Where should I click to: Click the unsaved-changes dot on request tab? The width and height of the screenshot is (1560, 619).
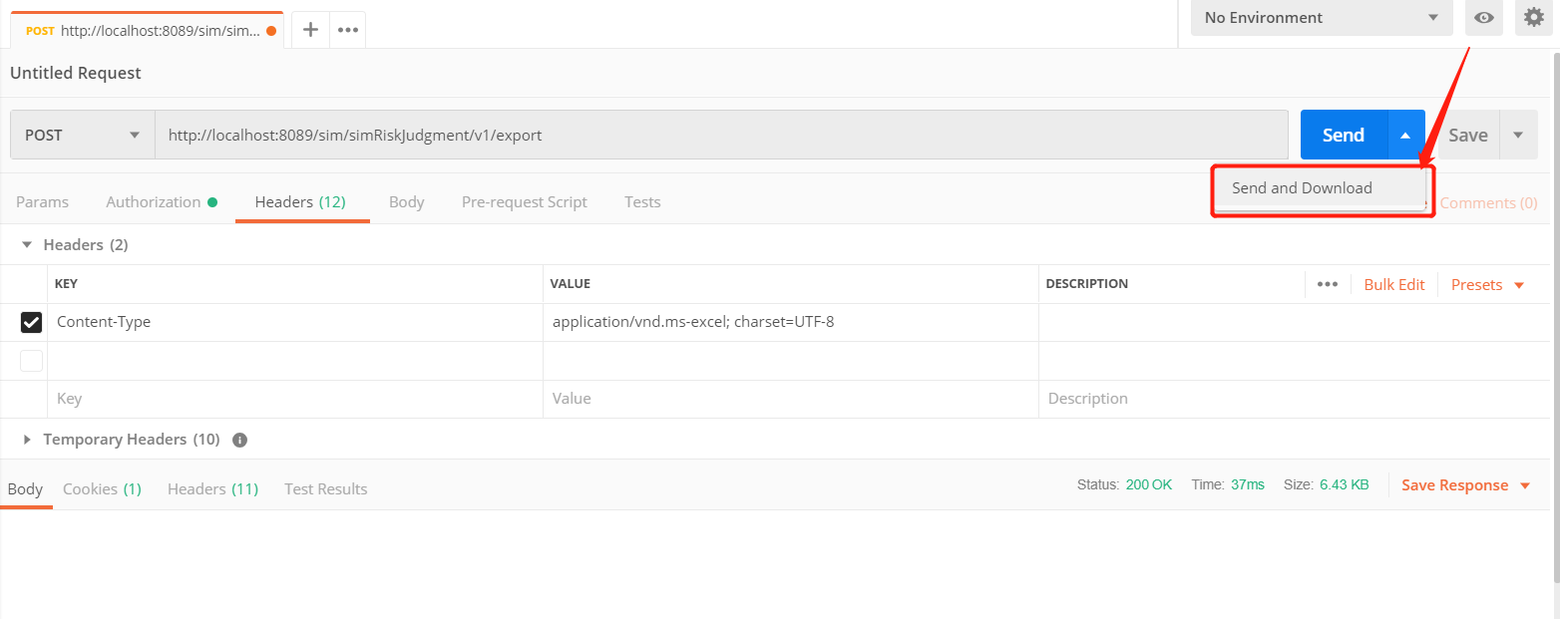(271, 31)
